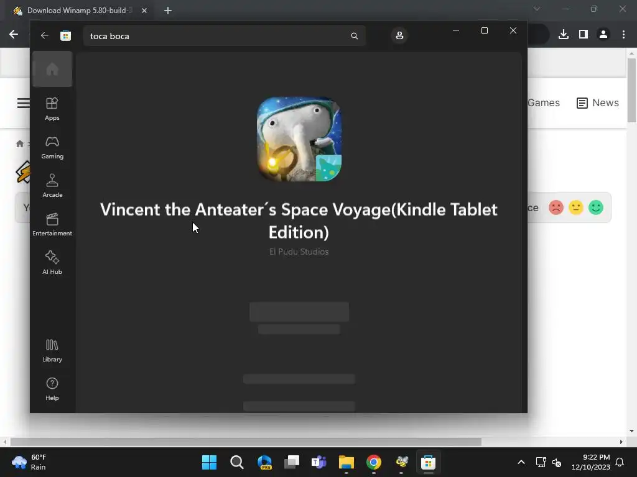Viewport: 637px width, 477px height.
Task: Open the Gaming section in Store sidebar
Action: point(52,148)
